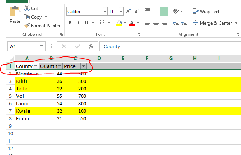Apply the yellow fill color swatch

click(x=119, y=23)
